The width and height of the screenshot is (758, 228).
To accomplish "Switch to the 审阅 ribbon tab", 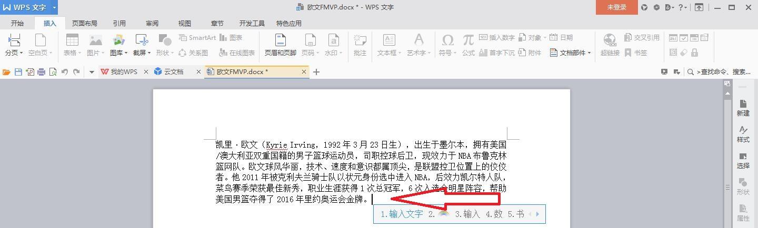I will [152, 23].
